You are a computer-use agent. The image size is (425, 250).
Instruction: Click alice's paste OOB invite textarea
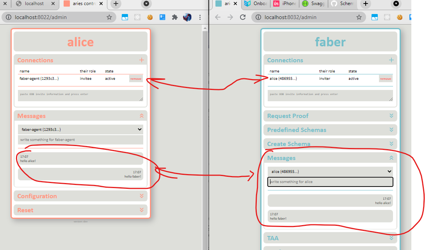point(80,95)
